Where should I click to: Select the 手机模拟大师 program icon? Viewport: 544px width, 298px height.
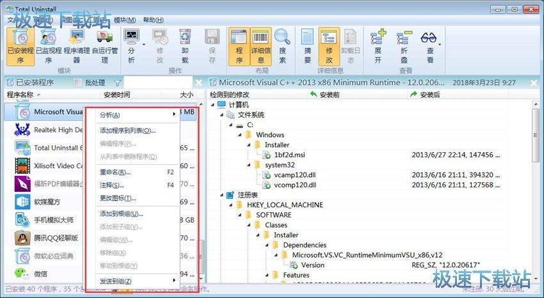pos(22,220)
